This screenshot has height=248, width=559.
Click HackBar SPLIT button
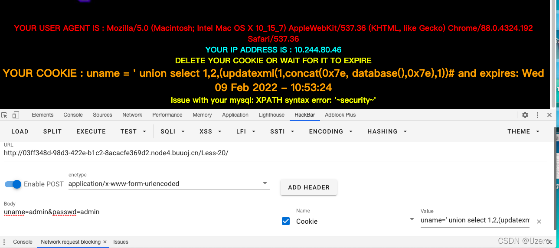coord(52,131)
